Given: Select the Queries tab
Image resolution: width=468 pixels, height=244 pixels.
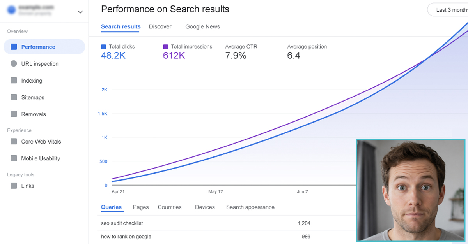Looking at the screenshot, I should coord(111,207).
